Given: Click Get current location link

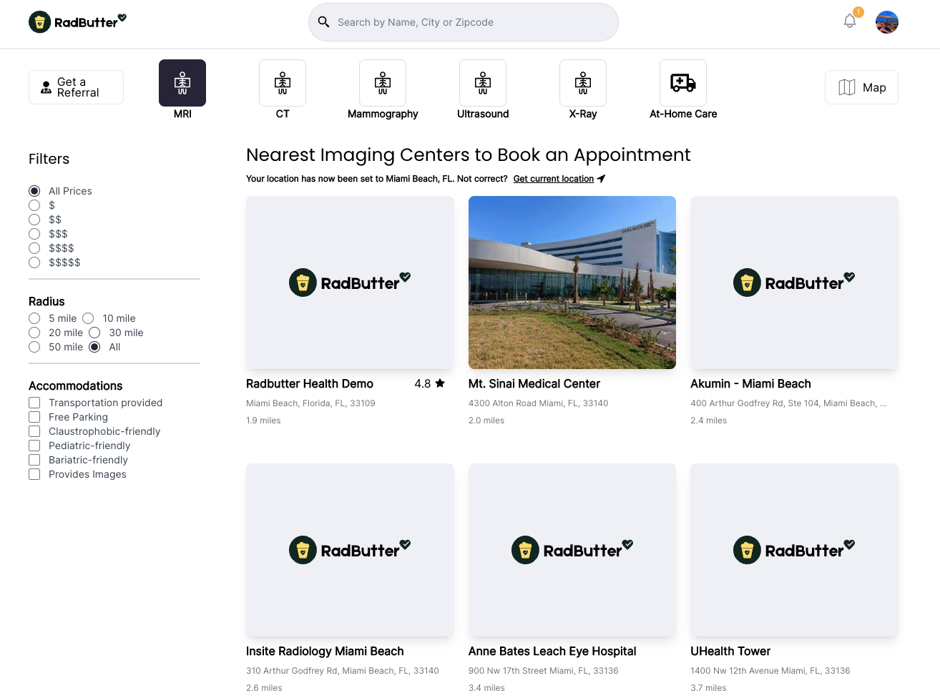Looking at the screenshot, I should [554, 179].
